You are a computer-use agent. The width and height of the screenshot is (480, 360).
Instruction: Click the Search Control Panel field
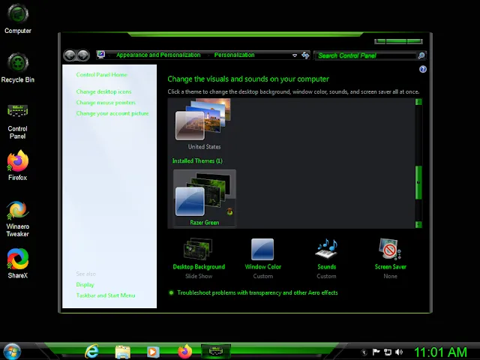click(366, 55)
